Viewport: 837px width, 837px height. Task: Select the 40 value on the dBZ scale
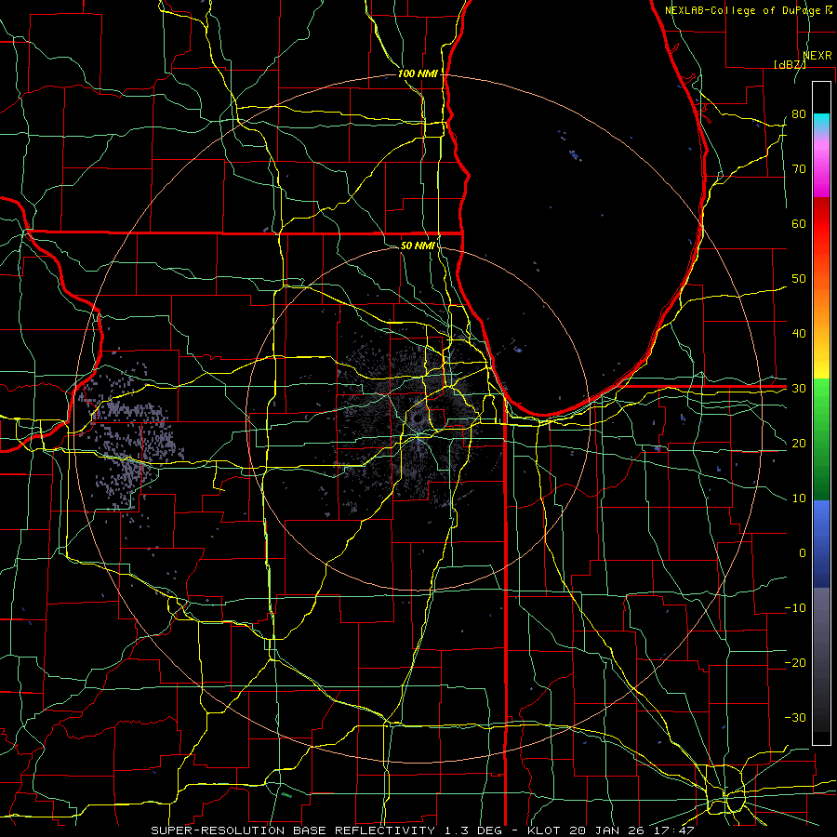coord(799,334)
